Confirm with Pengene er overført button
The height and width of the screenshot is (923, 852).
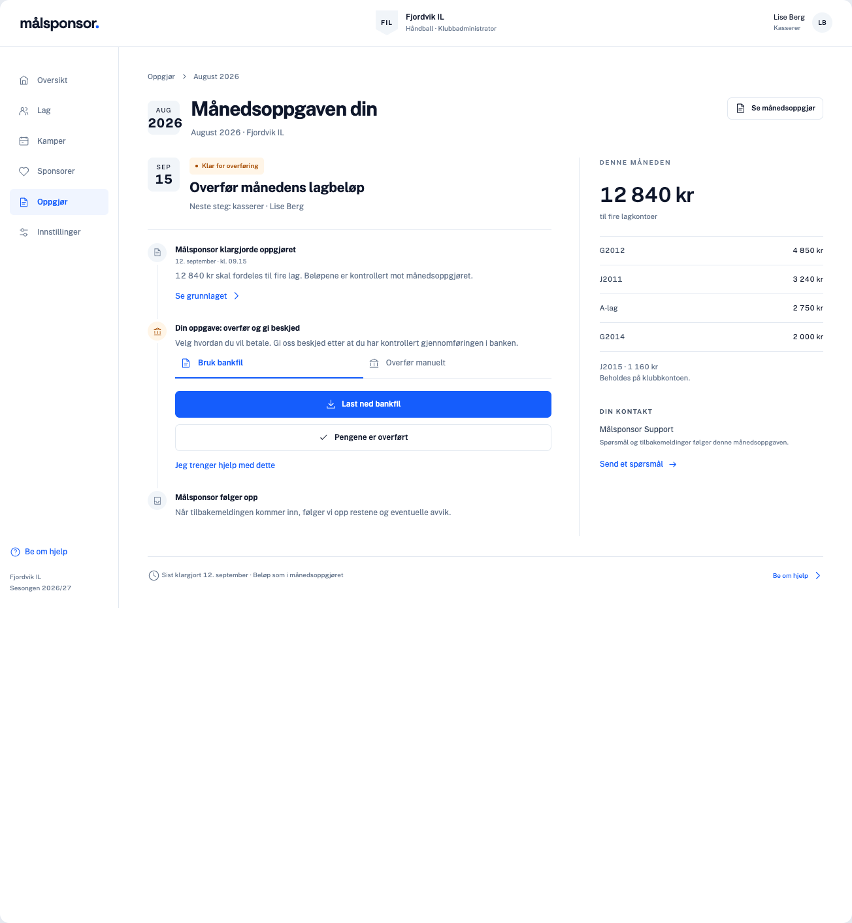[x=363, y=437]
